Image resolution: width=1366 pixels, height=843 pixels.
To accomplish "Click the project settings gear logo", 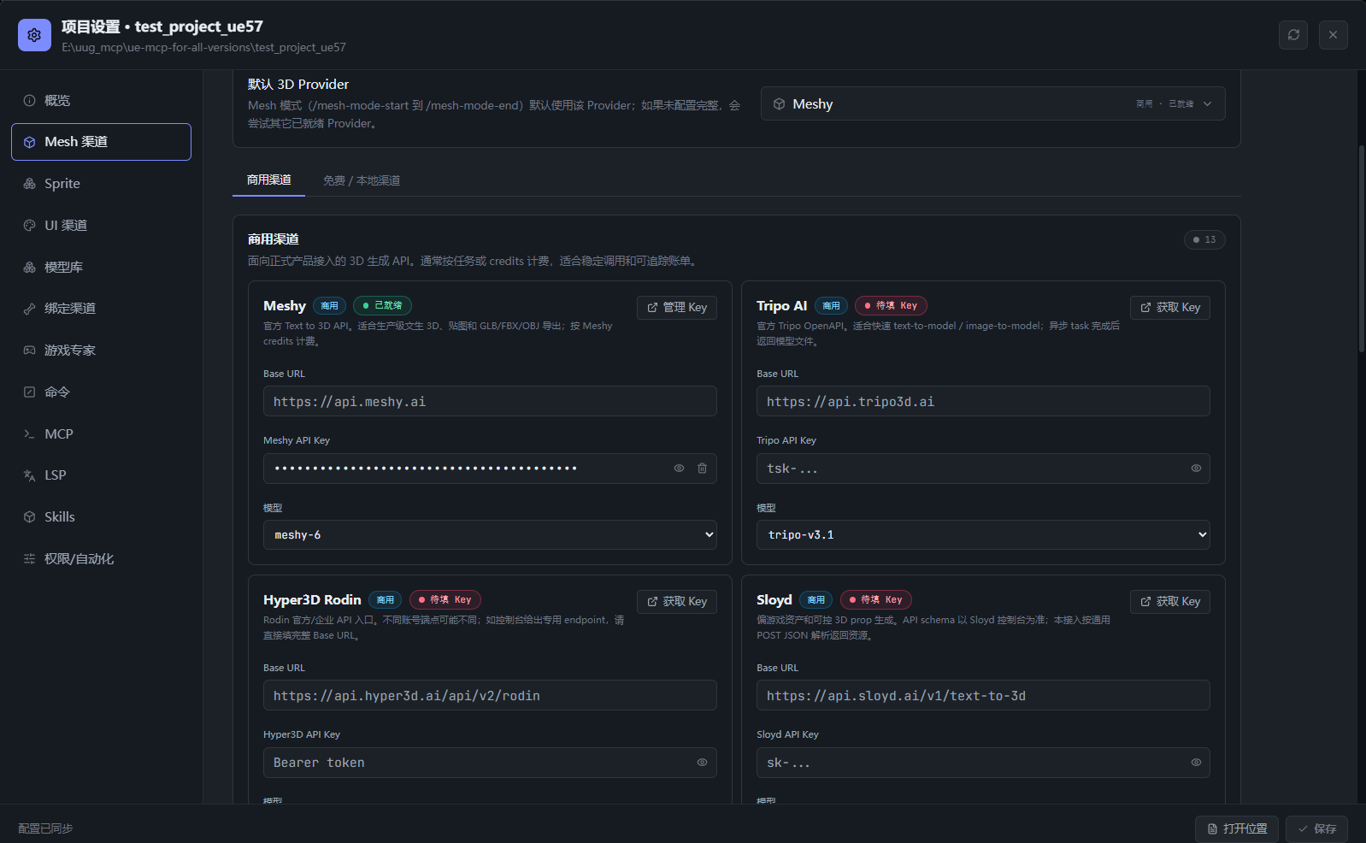I will [34, 35].
